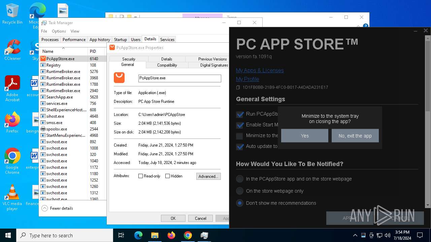
Task: Open the Details tab in Properties dialog
Action: pos(167,59)
